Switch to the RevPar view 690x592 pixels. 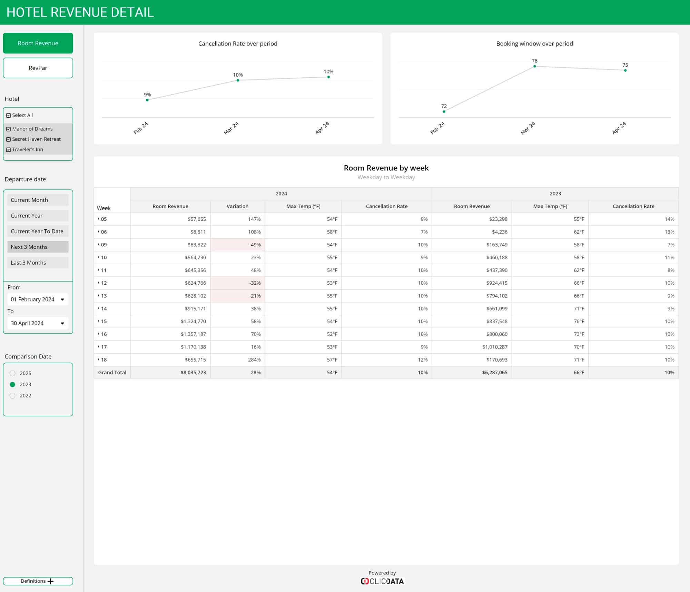pos(38,68)
